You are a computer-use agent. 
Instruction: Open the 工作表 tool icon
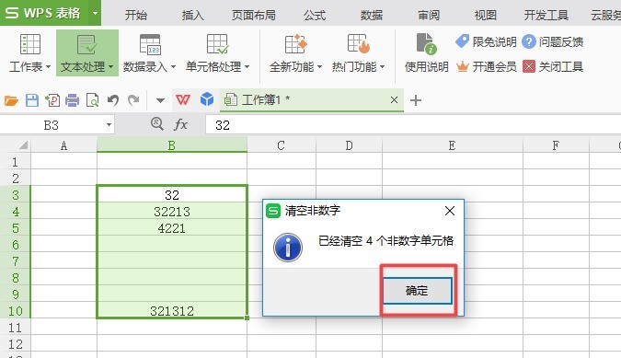point(30,44)
